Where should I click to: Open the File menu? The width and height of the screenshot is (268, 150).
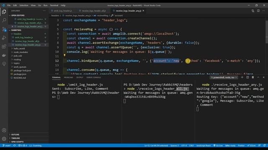pos(9,5)
